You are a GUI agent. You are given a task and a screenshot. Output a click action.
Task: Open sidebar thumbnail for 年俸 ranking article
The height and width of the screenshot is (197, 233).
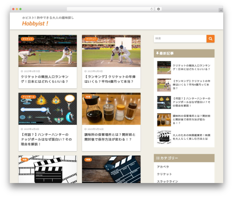(x=164, y=85)
